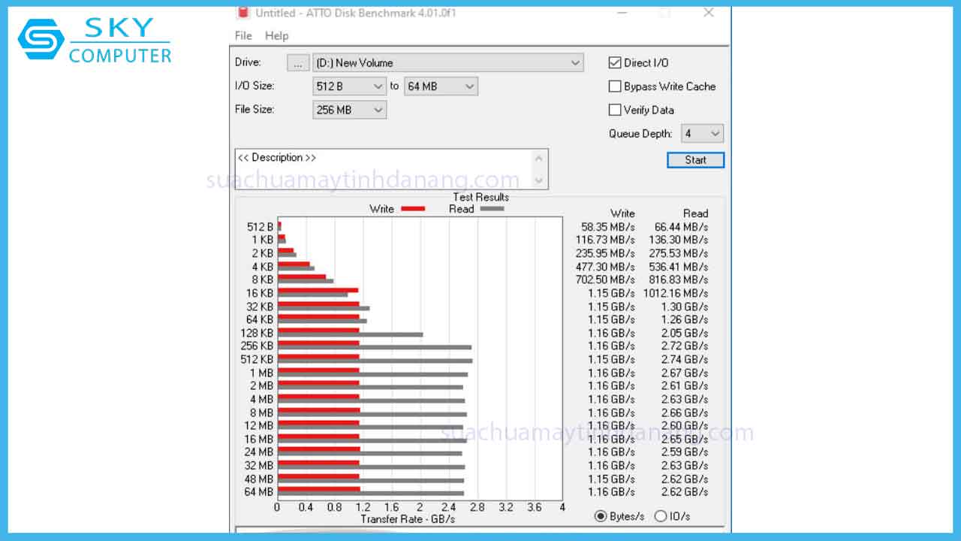The image size is (961, 541).
Task: Select the IO/s radio button
Action: click(661, 516)
